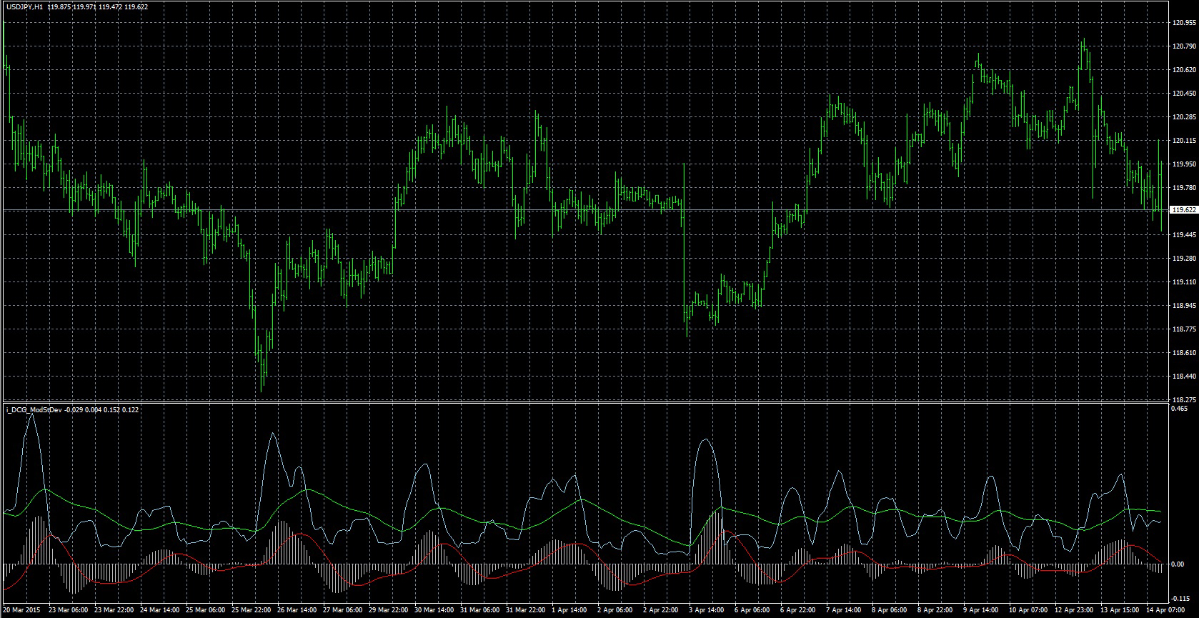The image size is (1199, 618).
Task: Click price level 120.450 on the axis
Action: point(1183,94)
